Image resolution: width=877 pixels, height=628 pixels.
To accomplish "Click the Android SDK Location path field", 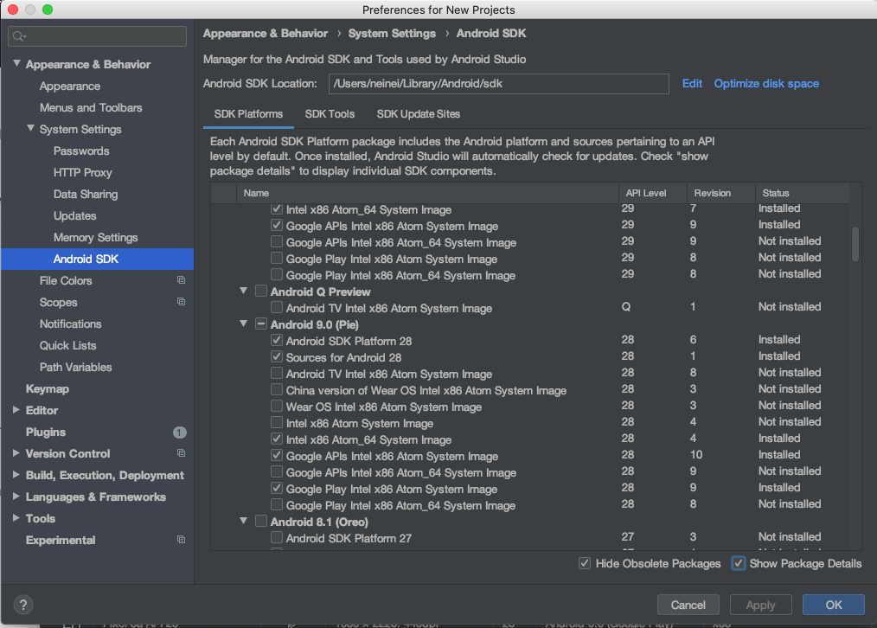I will 498,84.
